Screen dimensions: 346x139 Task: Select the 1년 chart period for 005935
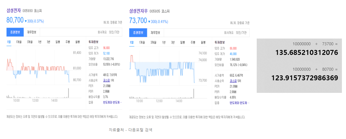pos(164,42)
